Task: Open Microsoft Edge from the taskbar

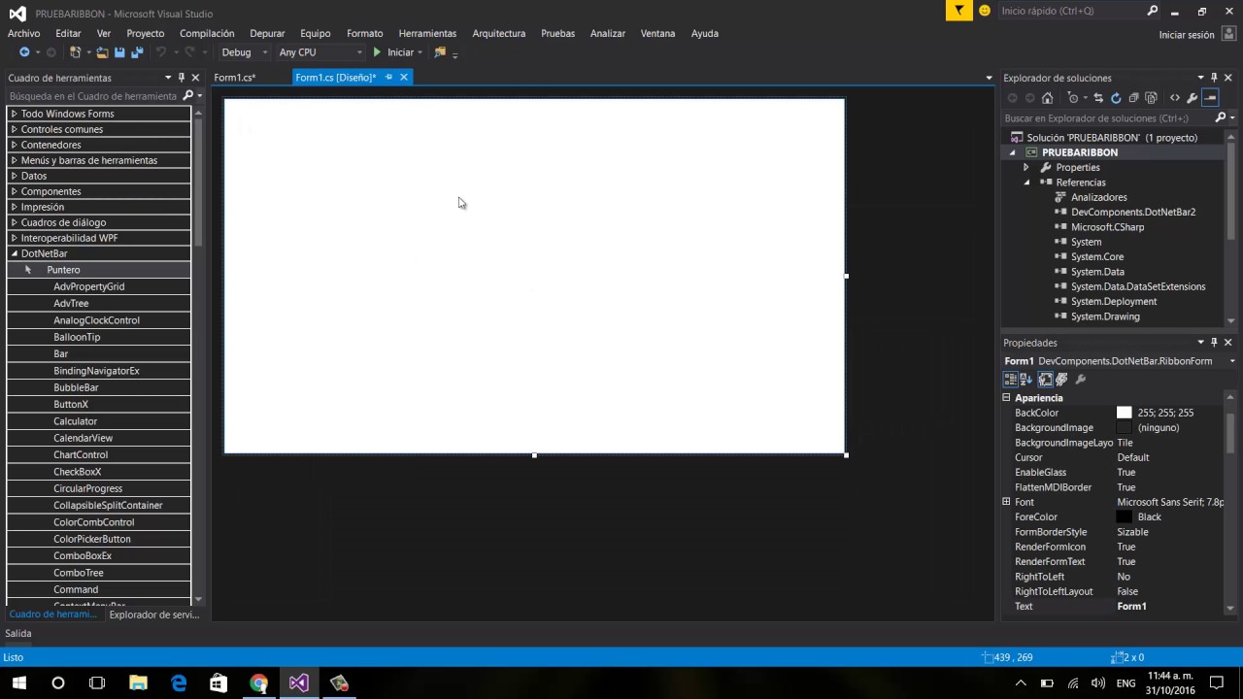Action: click(179, 682)
